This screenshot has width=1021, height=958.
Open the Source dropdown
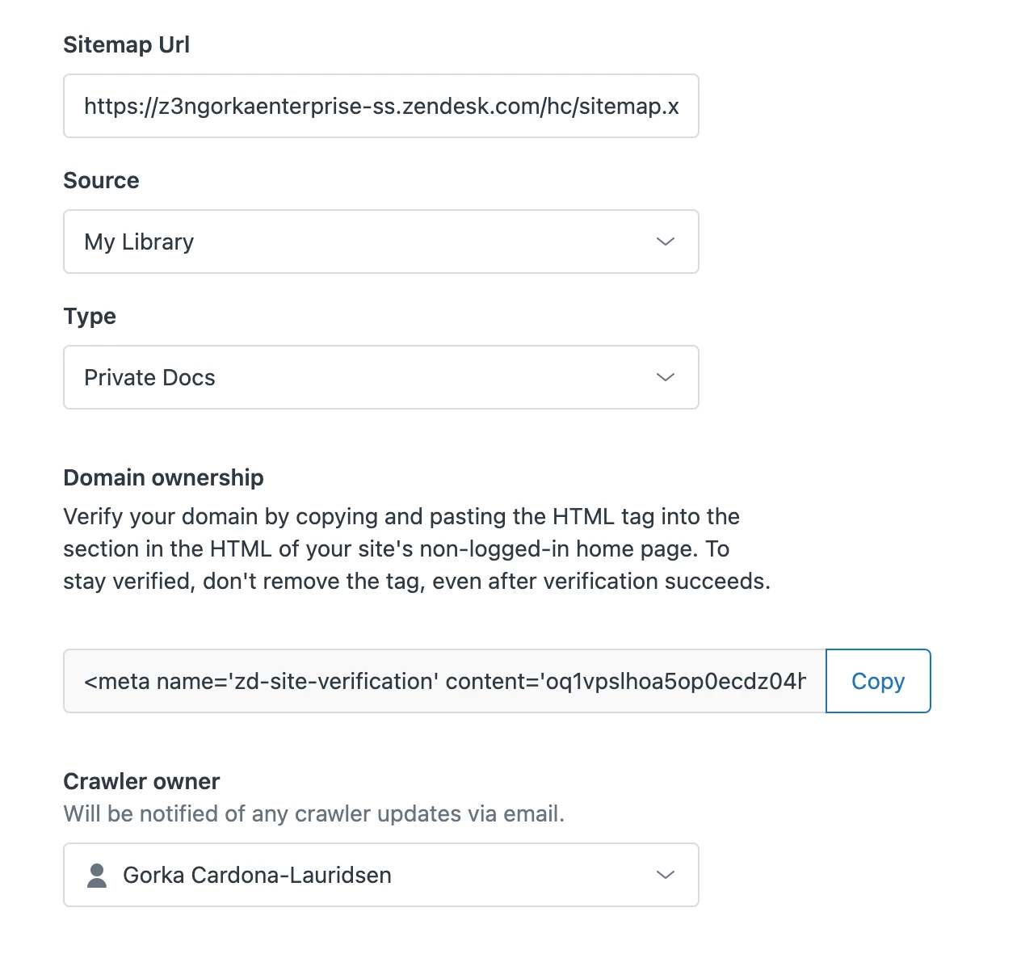(380, 242)
